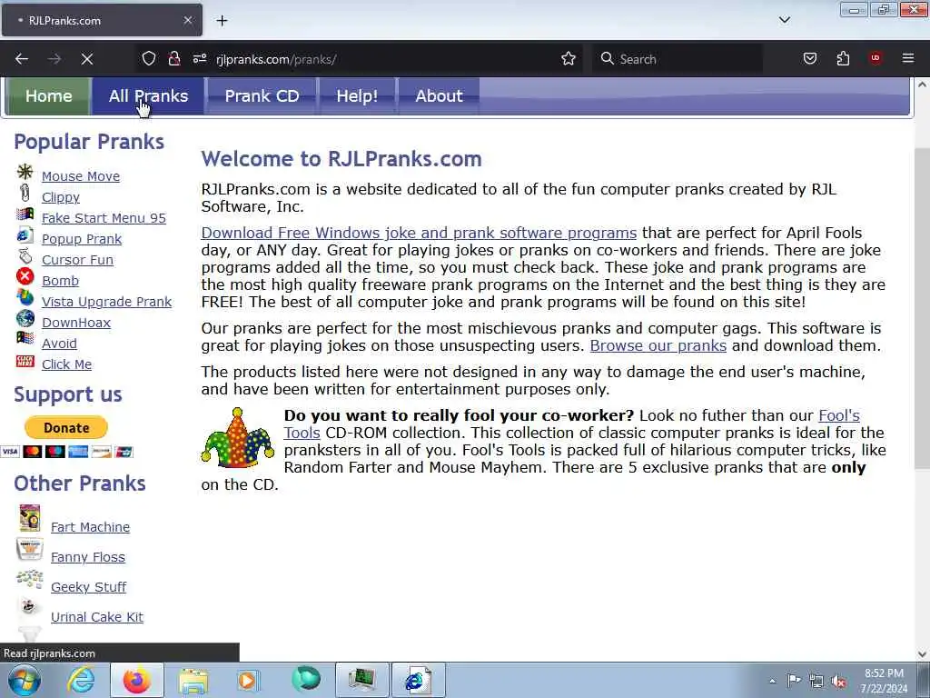
Task: Open Windows Media Player in the taskbar
Action: [247, 680]
